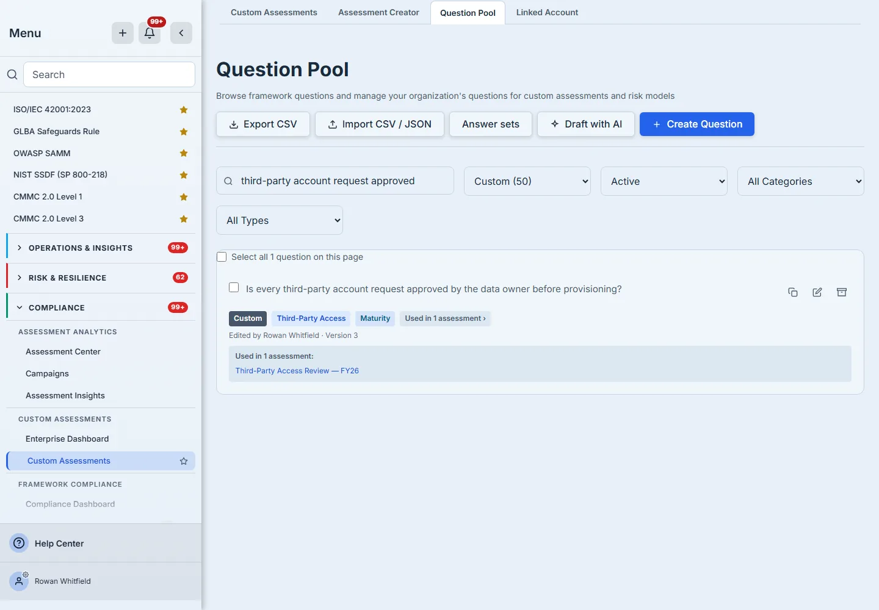
Task: Switch to the Custom Assessments tab
Action: point(274,12)
